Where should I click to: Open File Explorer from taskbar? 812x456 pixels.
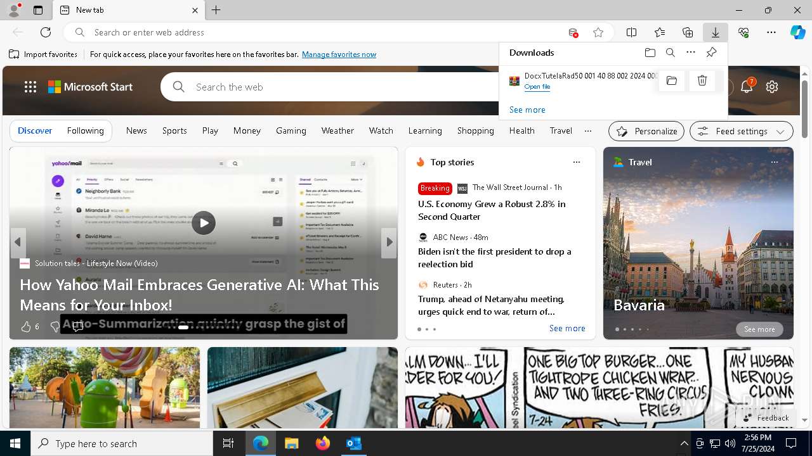pyautogui.click(x=291, y=443)
